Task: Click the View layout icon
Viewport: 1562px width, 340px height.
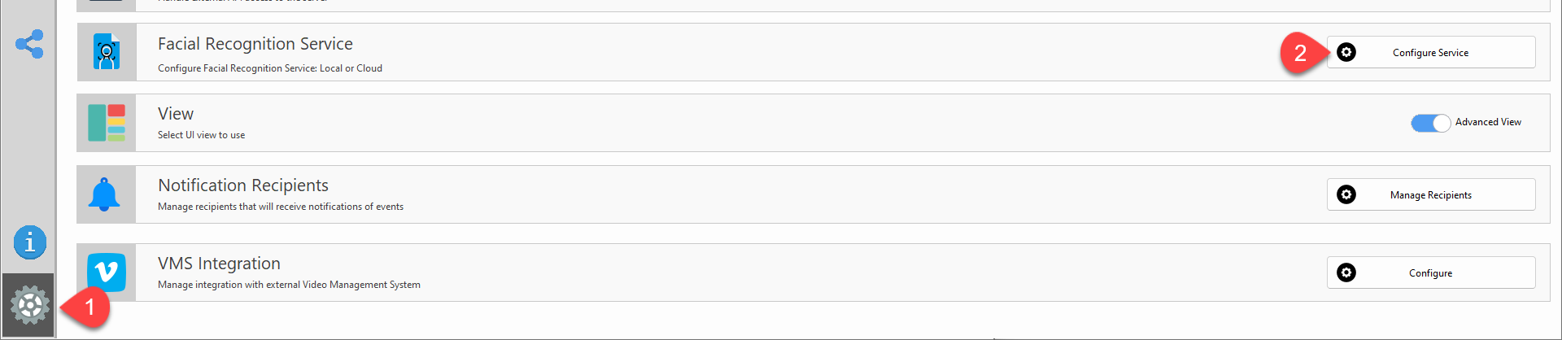Action: click(107, 123)
